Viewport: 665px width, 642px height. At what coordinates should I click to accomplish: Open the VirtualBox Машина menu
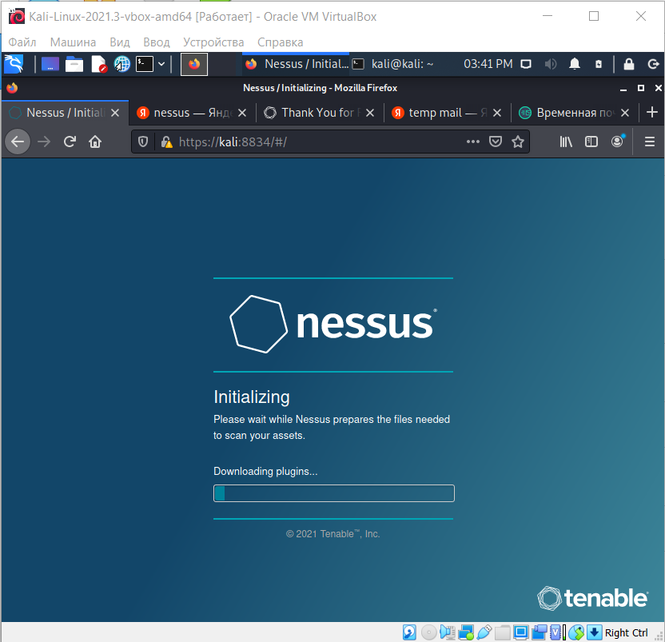(73, 42)
